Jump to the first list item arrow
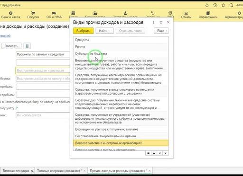This screenshot has height=176, width=243. (x=148, y=153)
